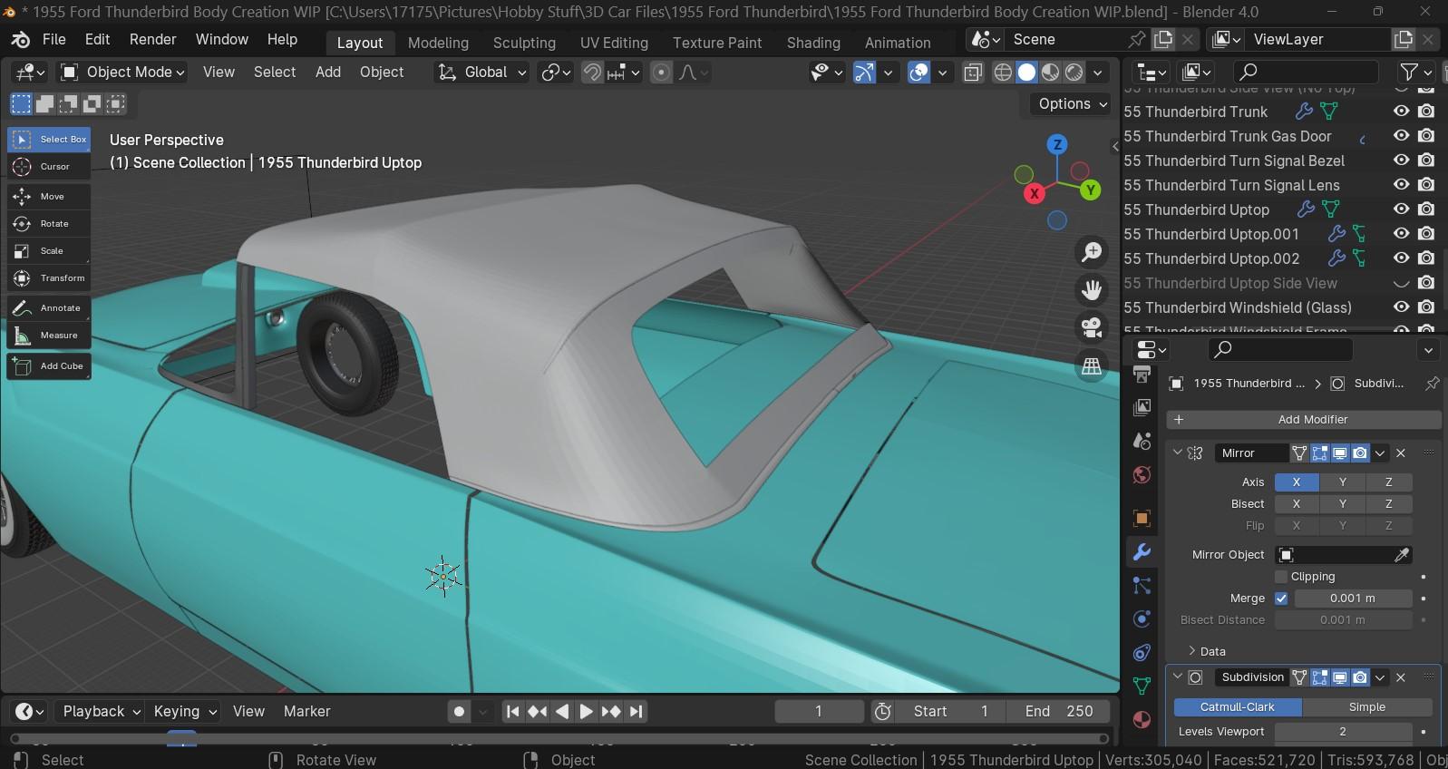
Task: Click Levels Viewport value field
Action: 1343,732
